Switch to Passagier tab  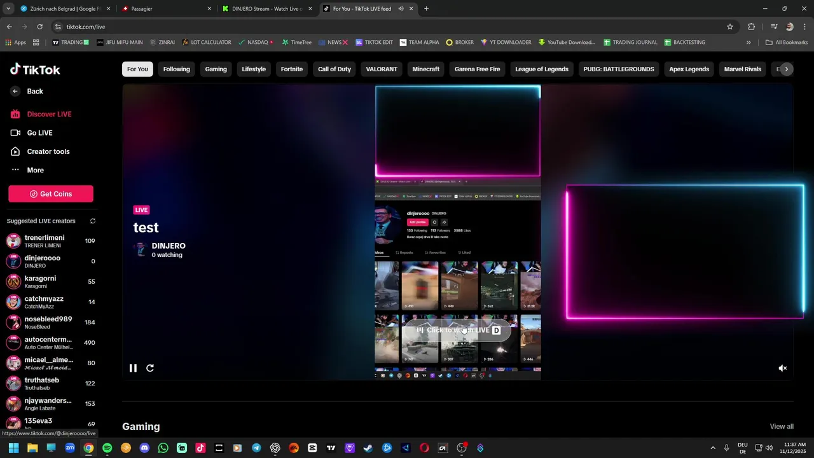click(x=165, y=9)
